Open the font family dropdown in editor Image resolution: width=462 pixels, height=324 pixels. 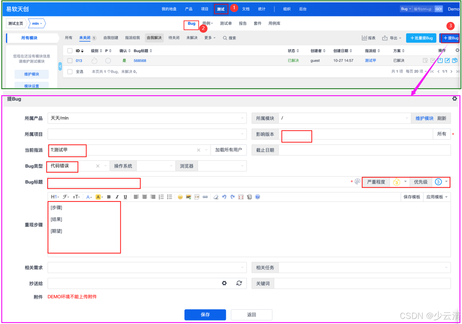click(x=66, y=197)
